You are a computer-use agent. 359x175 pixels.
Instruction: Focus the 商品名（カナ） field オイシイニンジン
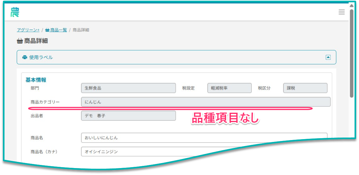(x=204, y=151)
